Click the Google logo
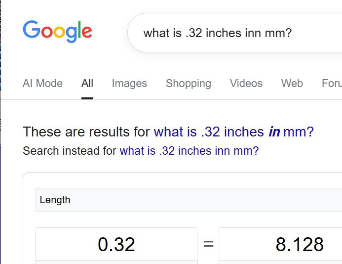Viewport: 342px width, 264px height. pos(57,31)
